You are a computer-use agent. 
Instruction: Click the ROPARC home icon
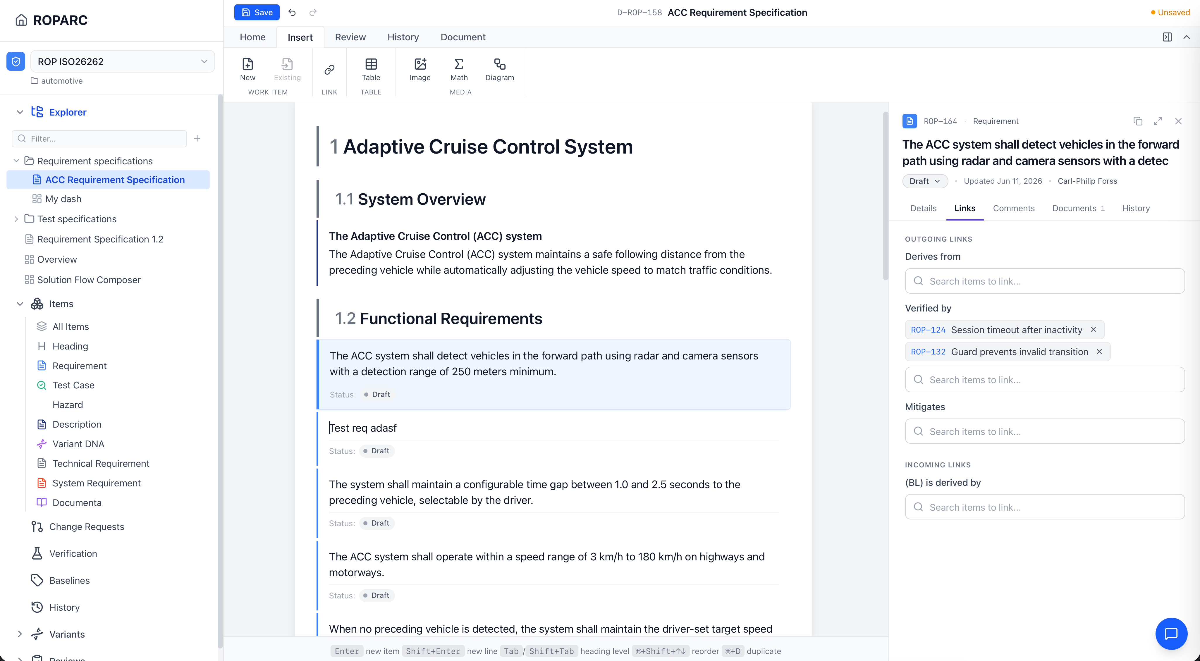pos(21,20)
